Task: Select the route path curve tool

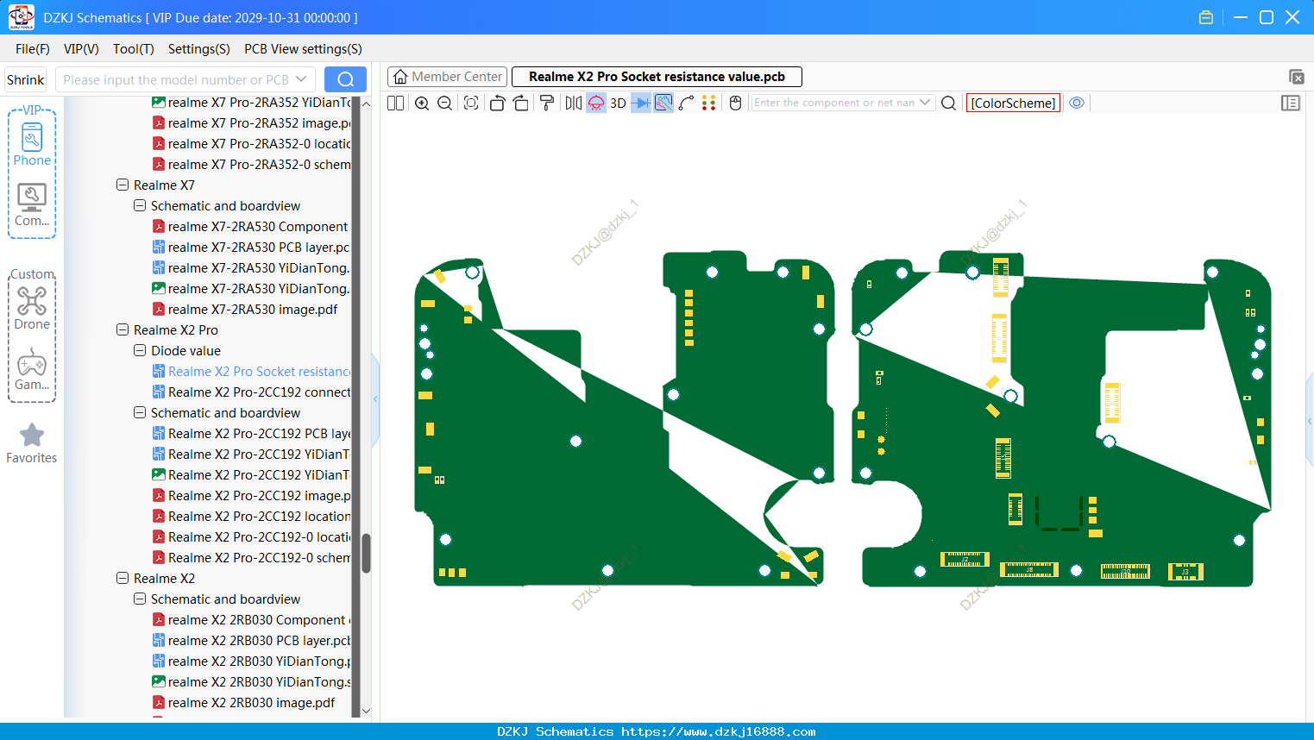Action: tap(686, 103)
